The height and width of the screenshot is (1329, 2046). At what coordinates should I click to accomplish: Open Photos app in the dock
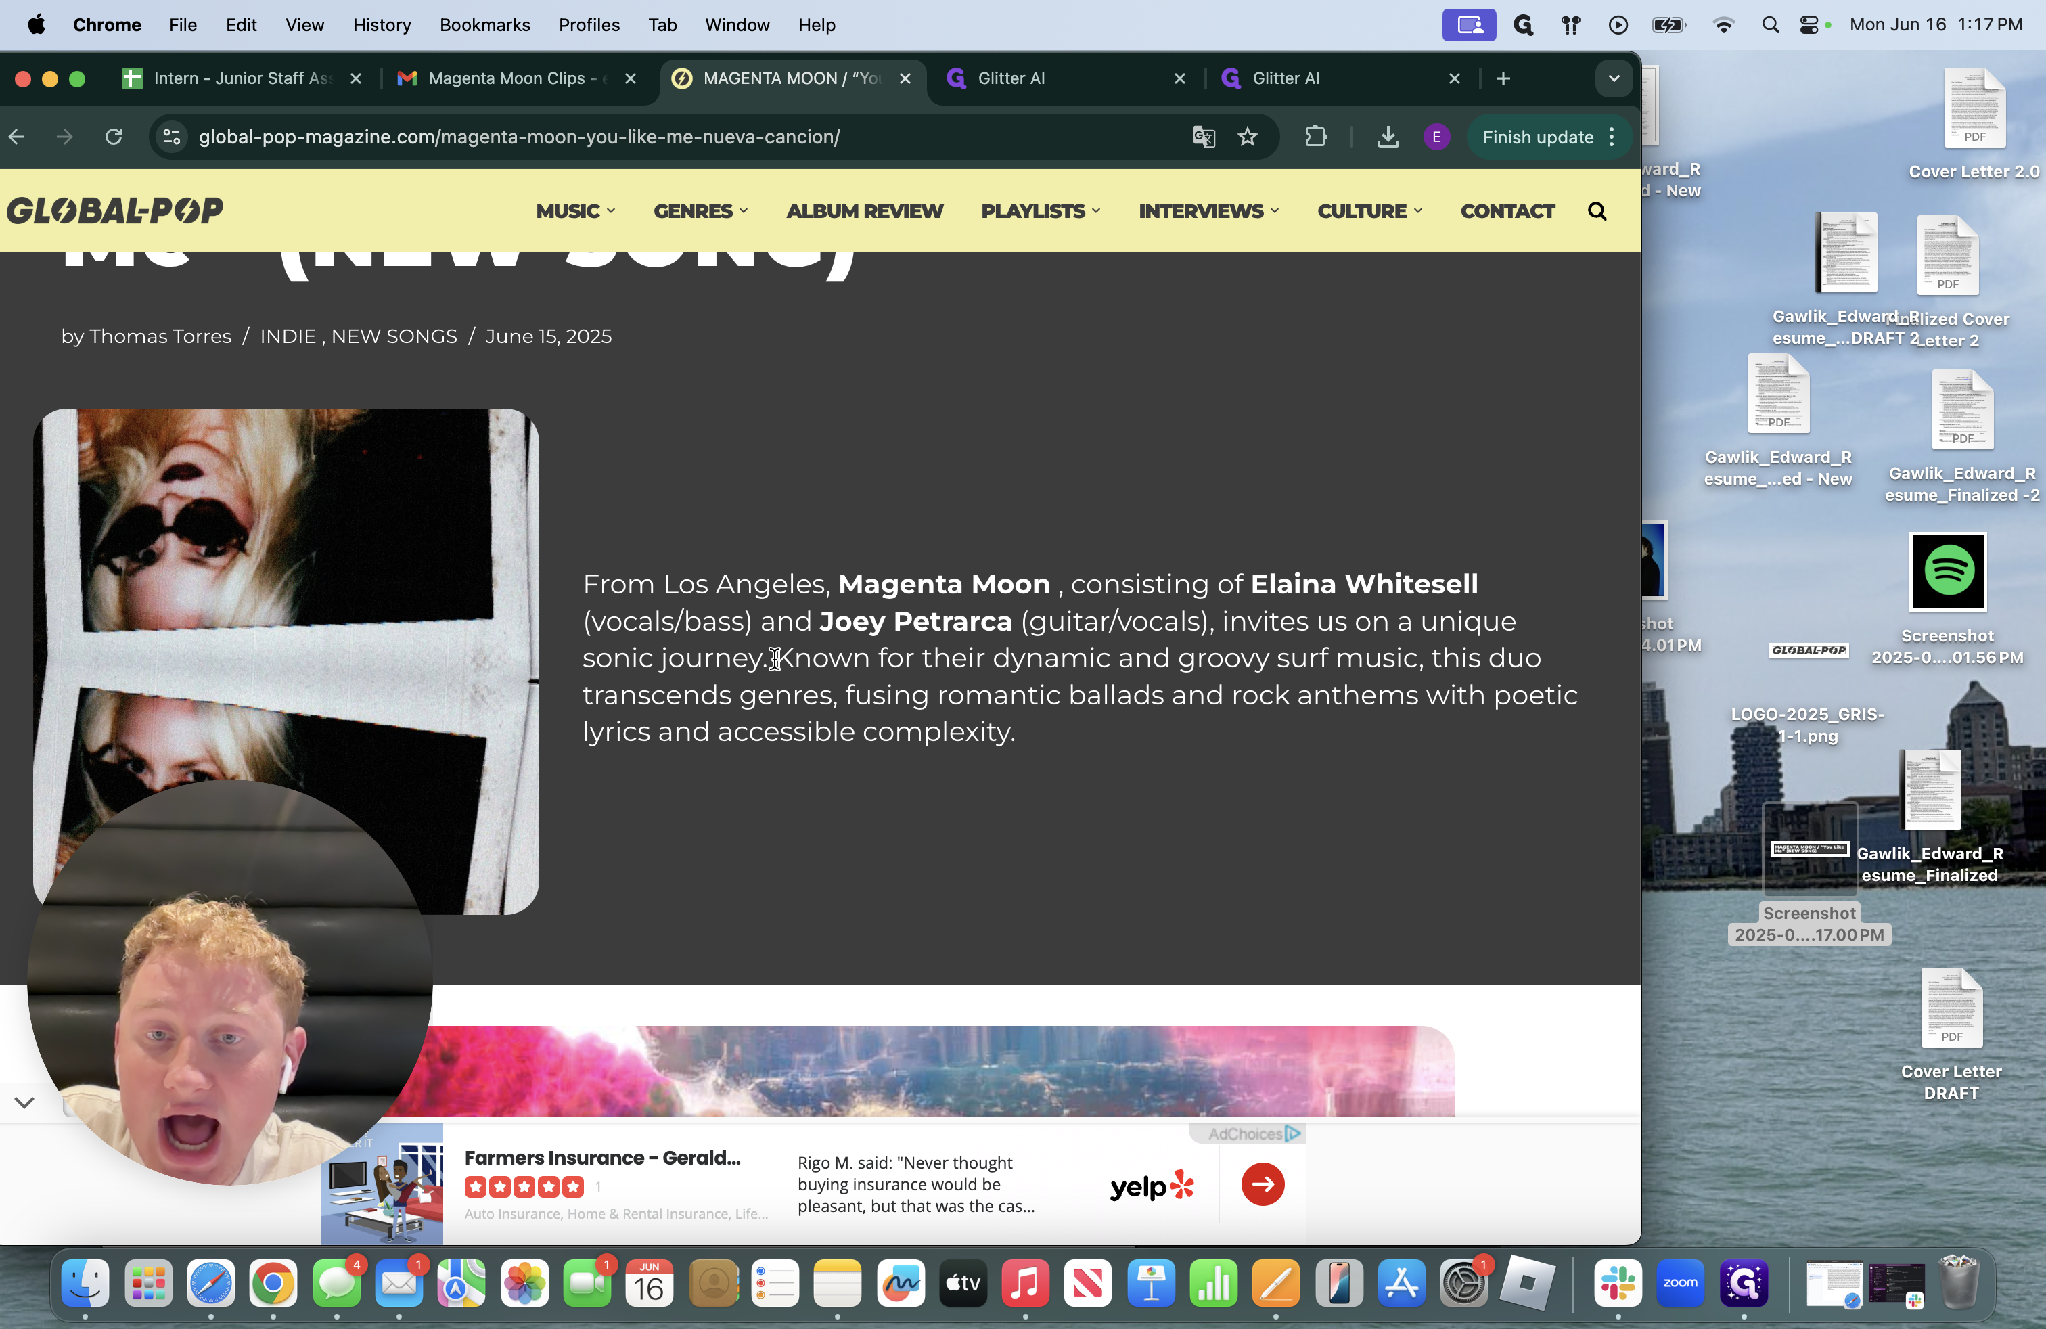click(x=524, y=1284)
